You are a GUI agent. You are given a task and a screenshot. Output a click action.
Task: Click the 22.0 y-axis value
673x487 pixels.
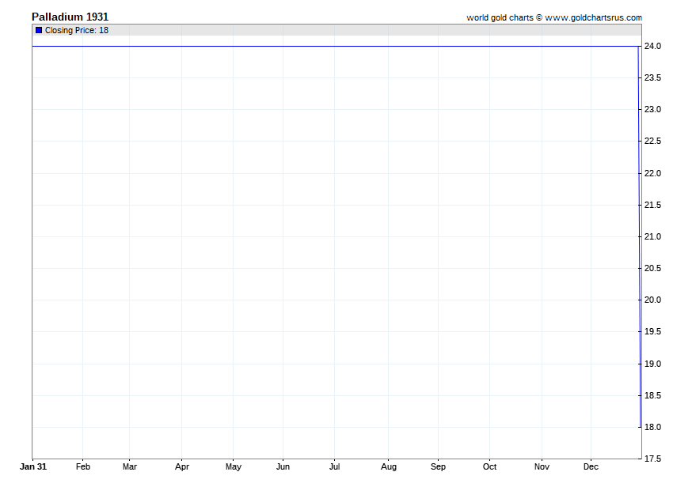[x=653, y=173]
